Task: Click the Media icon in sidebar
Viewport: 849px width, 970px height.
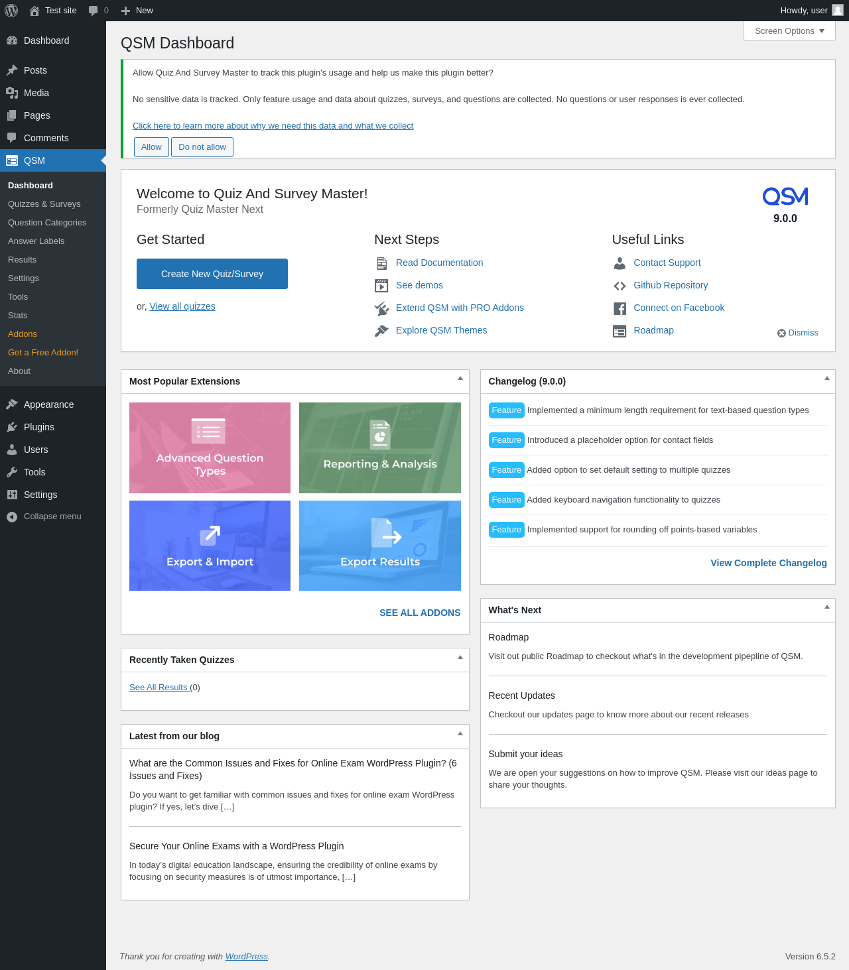Action: [12, 93]
